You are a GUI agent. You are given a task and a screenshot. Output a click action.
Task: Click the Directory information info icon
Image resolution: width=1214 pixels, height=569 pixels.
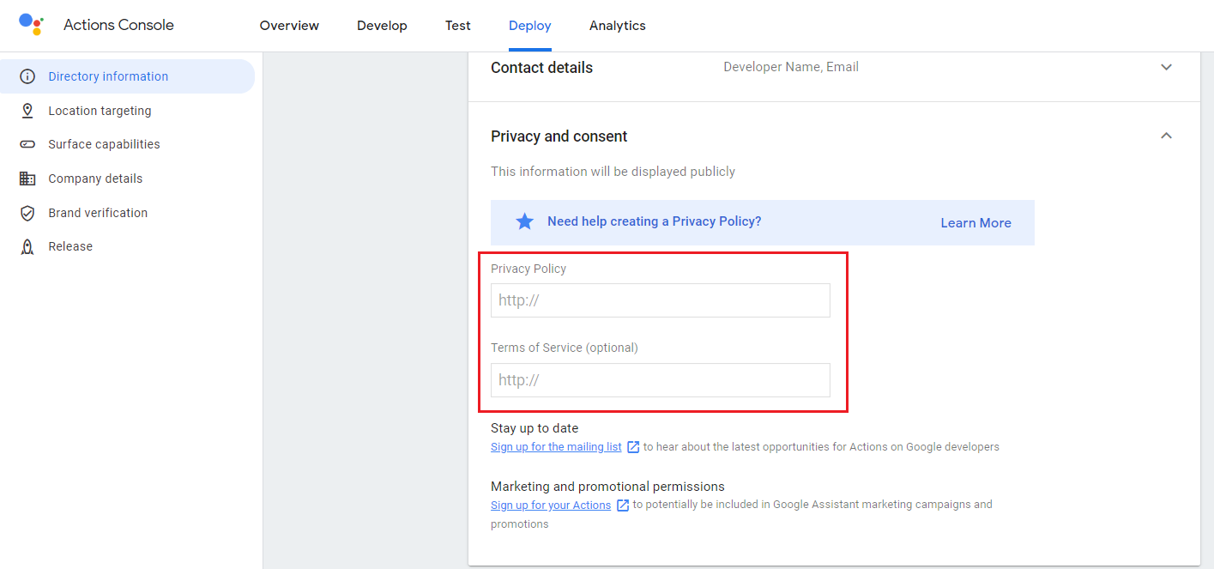tap(27, 76)
